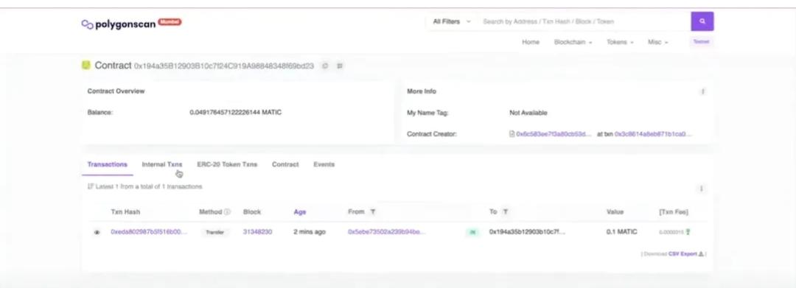Image resolution: width=796 pixels, height=288 pixels.
Task: Click the Txn Fee column header
Action: point(673,211)
